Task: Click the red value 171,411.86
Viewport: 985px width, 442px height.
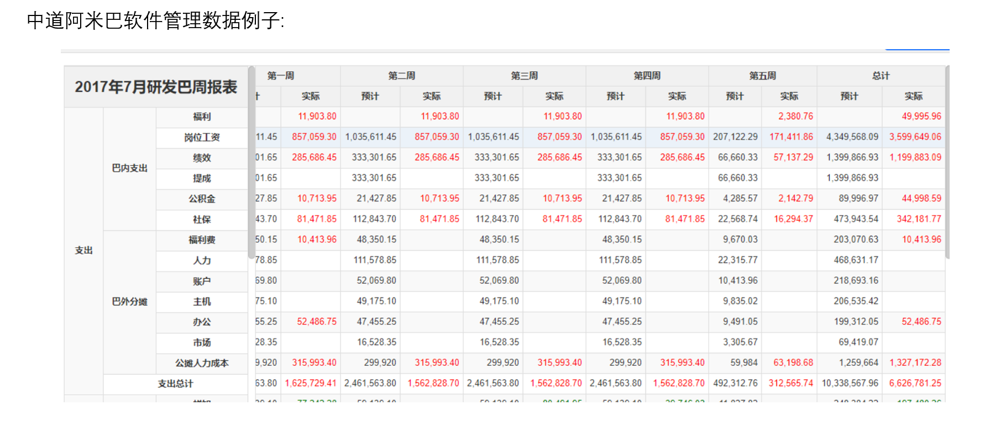Action: point(789,137)
